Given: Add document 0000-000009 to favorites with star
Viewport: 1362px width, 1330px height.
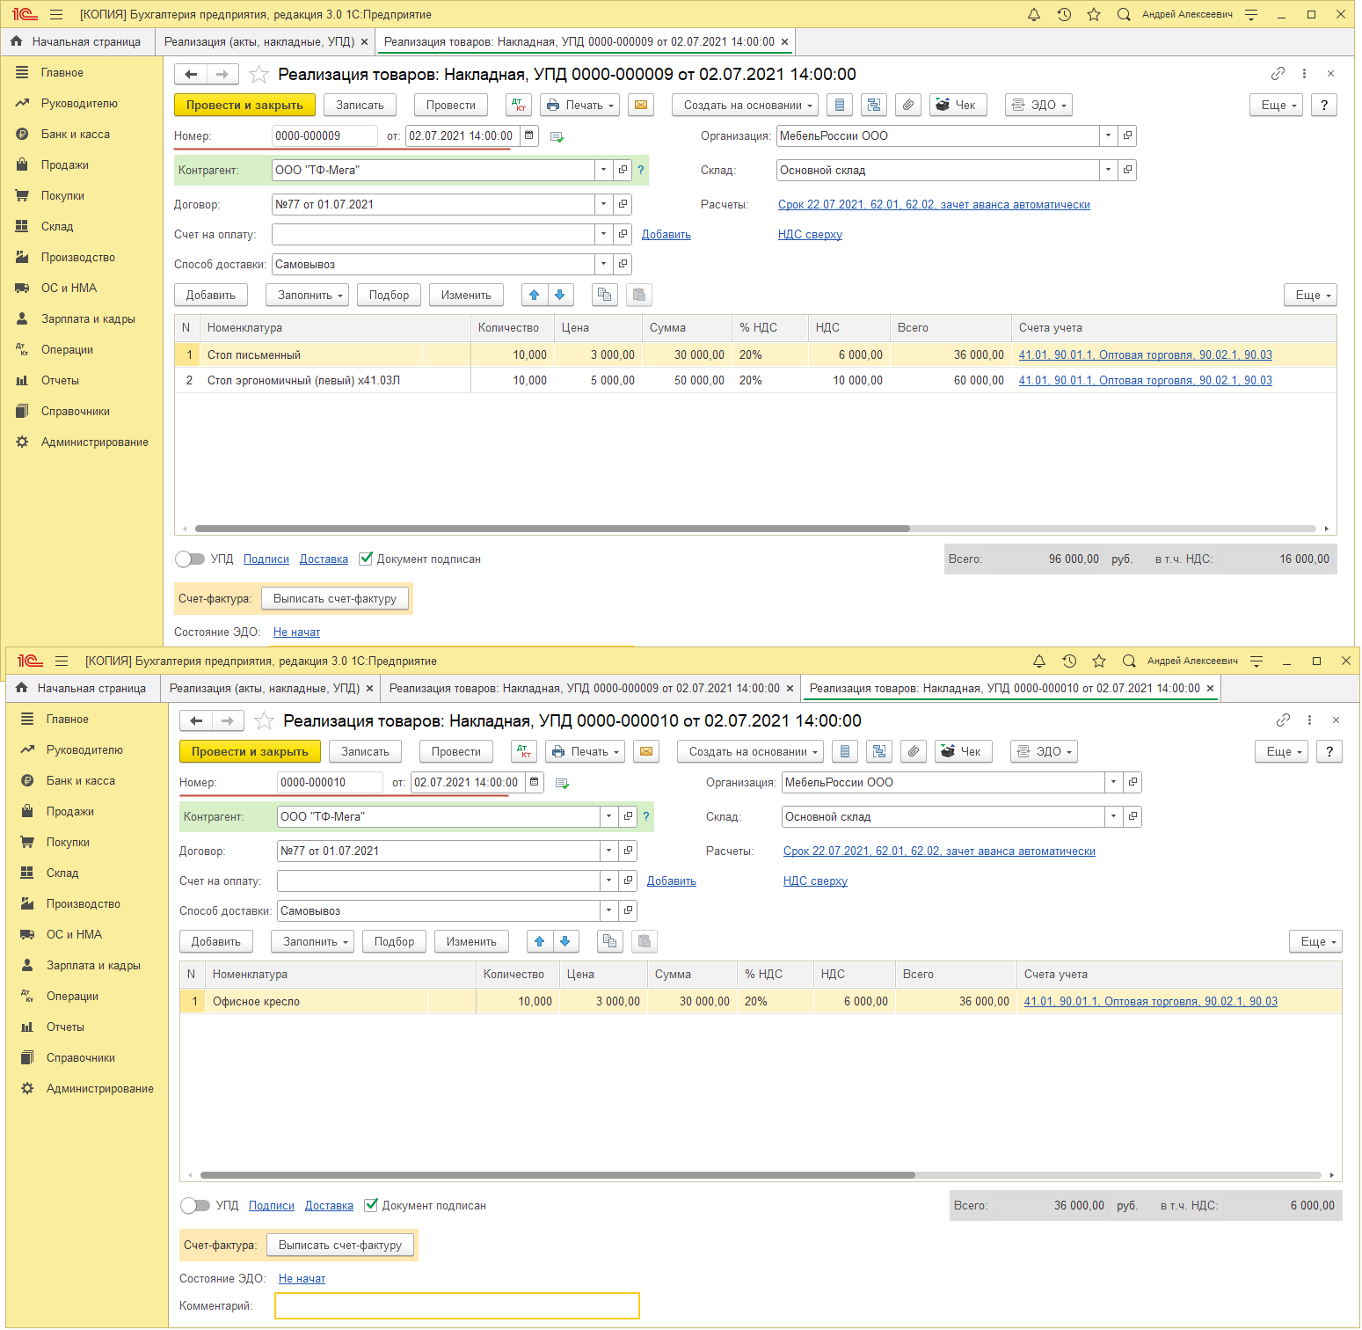Looking at the screenshot, I should [x=259, y=75].
